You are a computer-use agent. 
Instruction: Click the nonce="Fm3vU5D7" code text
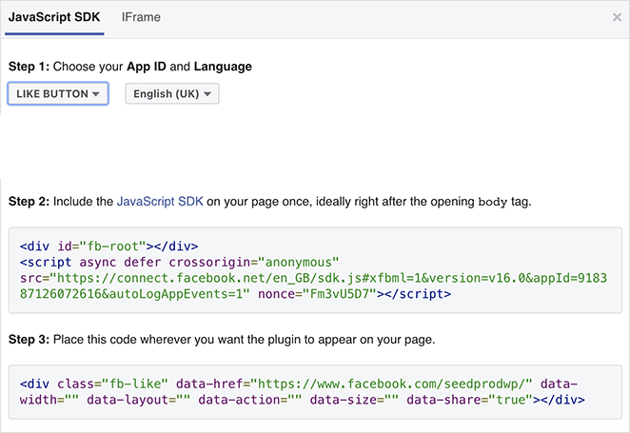[318, 294]
